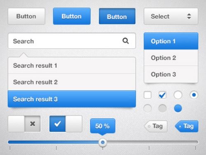The height and width of the screenshot is (155, 206).
Task: Choose Option 2 from the list
Action: (171, 58)
